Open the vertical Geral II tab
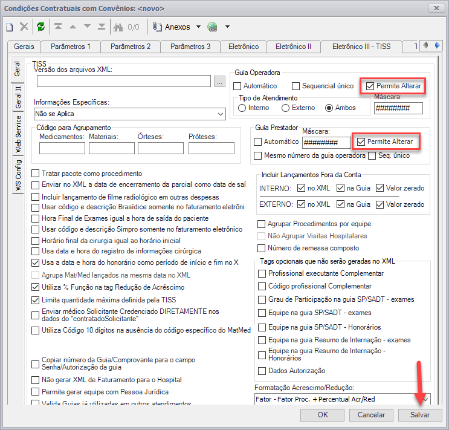This screenshot has width=449, height=430. tap(18, 97)
